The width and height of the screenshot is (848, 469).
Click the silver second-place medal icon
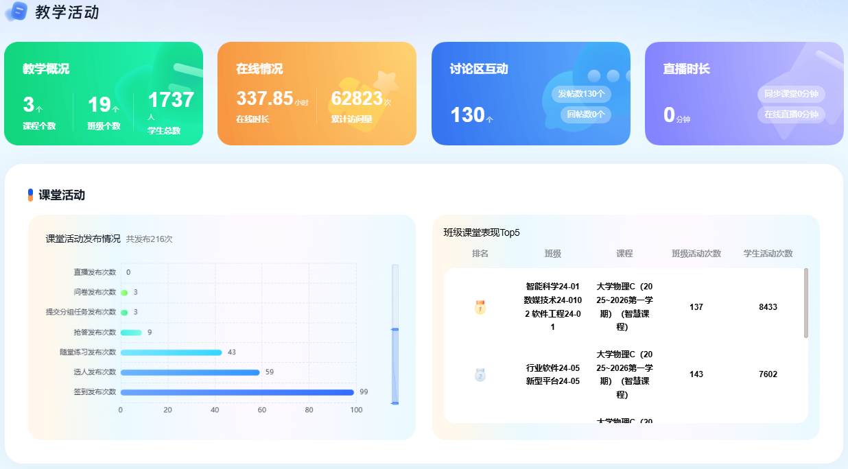point(480,374)
